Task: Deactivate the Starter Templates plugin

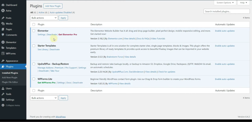Action: coord(55,50)
